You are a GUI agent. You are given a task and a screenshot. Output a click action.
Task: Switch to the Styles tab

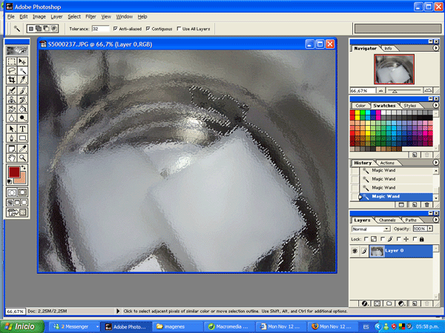(x=409, y=105)
